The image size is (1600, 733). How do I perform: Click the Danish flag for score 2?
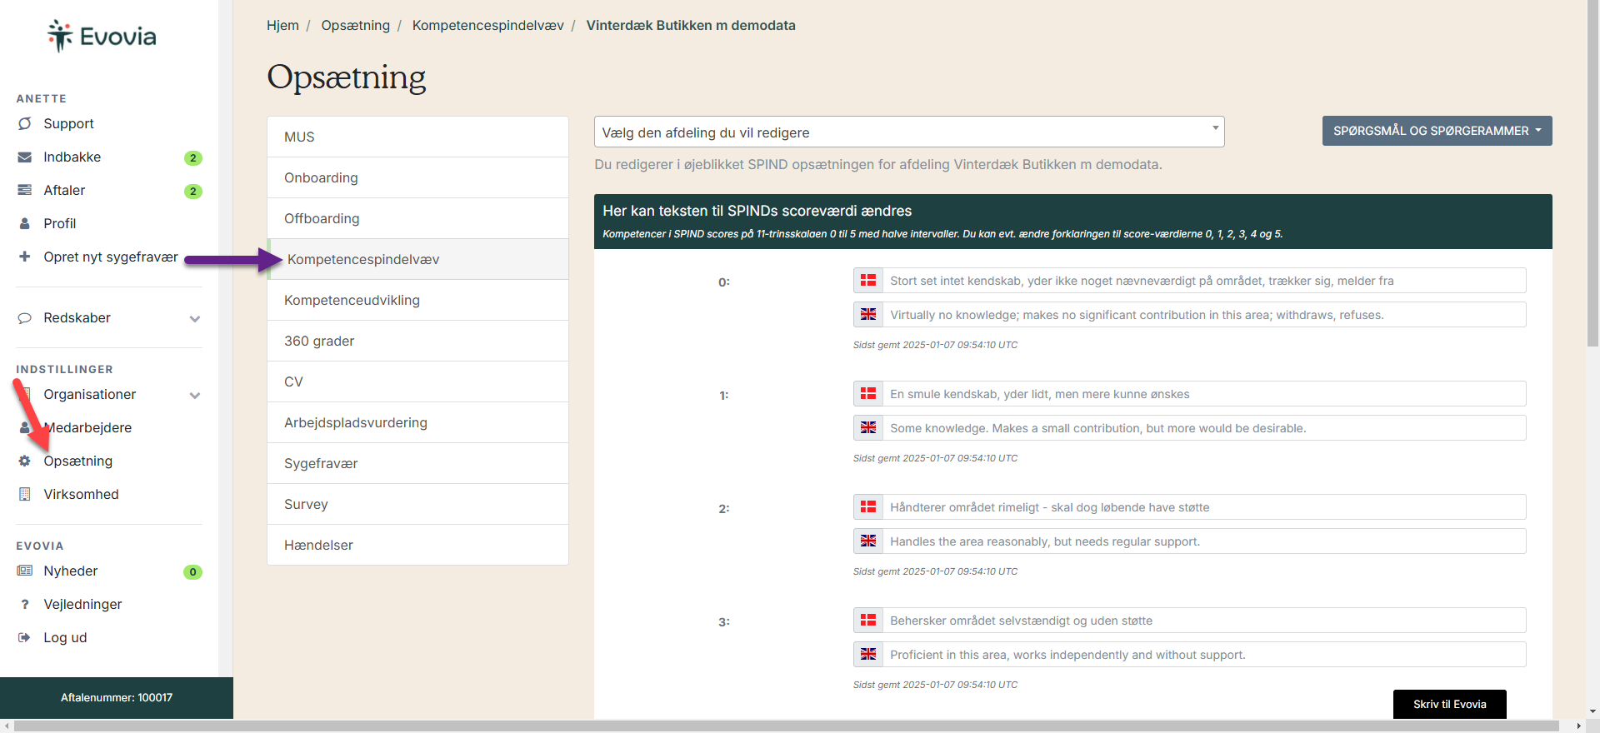tap(868, 507)
